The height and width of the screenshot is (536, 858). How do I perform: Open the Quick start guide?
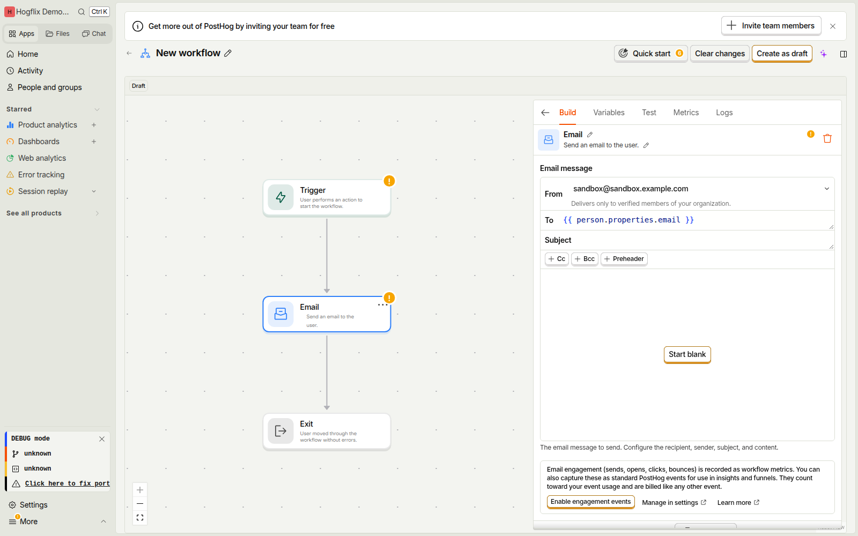[650, 54]
